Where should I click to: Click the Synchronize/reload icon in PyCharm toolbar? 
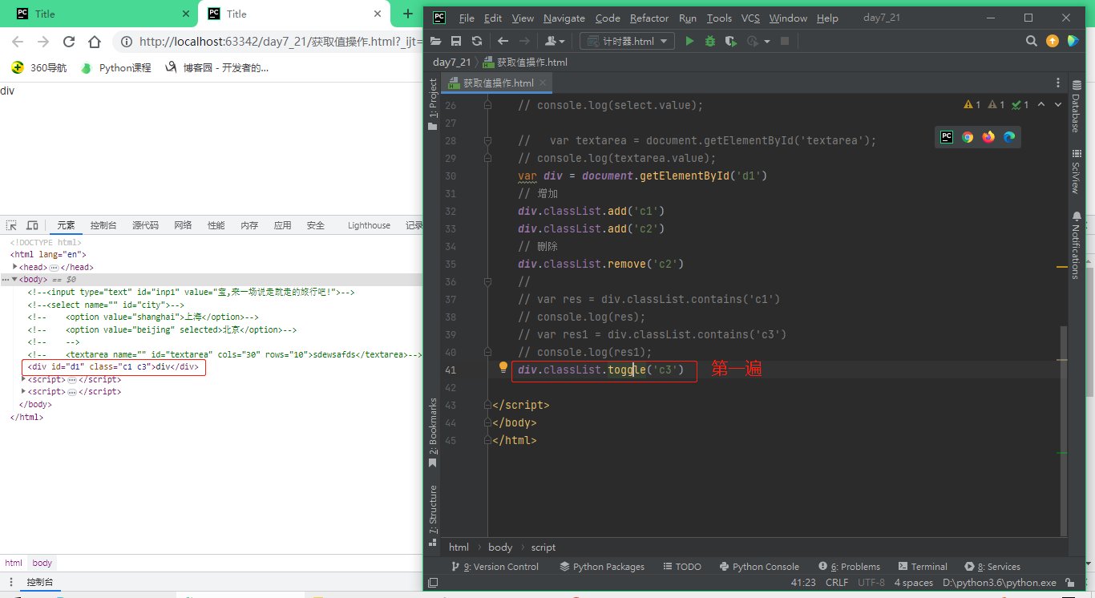tap(477, 41)
